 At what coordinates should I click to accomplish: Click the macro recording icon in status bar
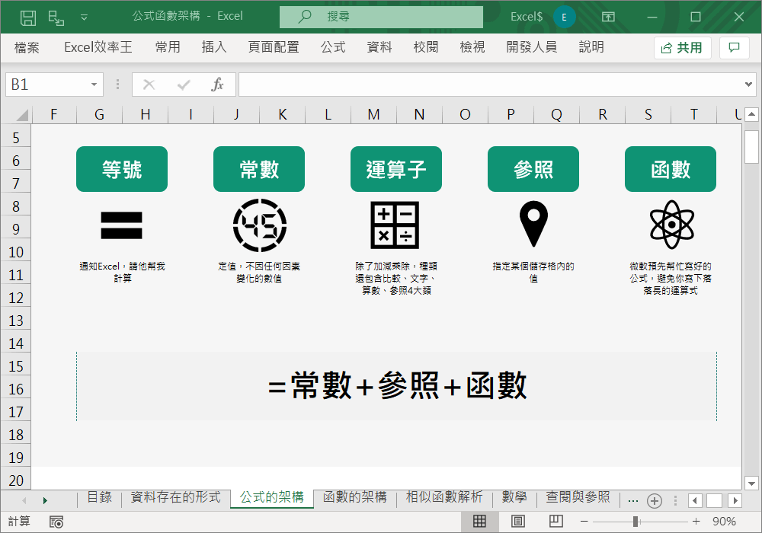[x=56, y=522]
